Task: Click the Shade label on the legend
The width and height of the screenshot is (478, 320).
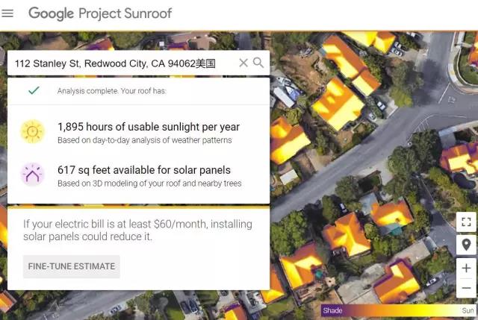Action: [x=333, y=309]
